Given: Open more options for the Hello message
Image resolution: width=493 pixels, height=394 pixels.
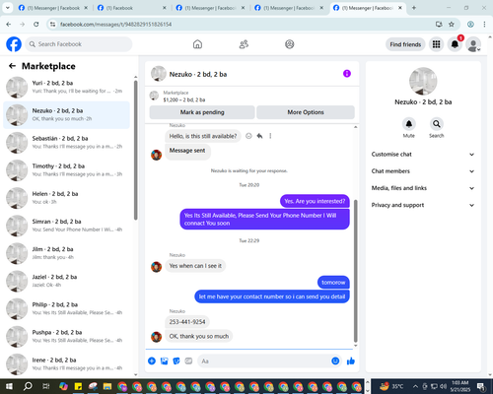Looking at the screenshot, I should [x=270, y=136].
